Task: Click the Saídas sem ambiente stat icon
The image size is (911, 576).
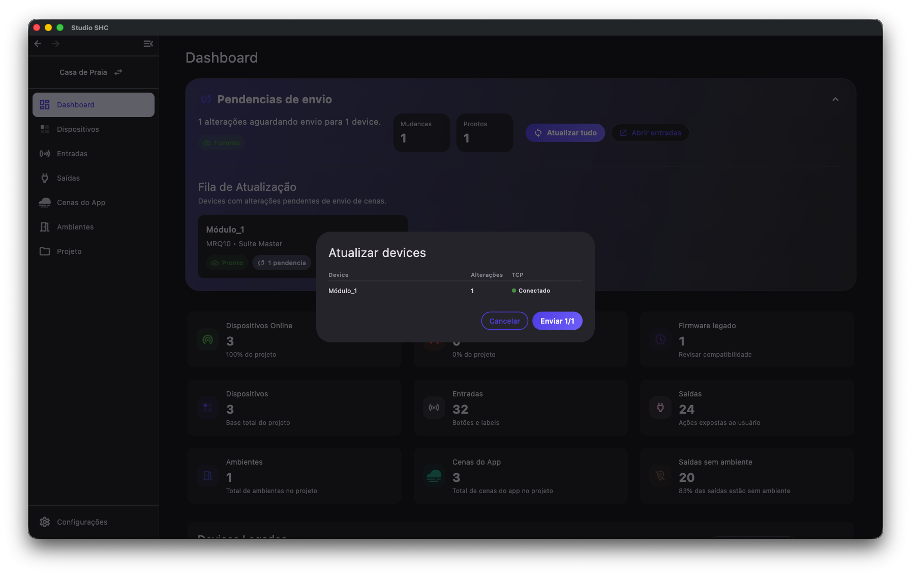Action: [660, 476]
